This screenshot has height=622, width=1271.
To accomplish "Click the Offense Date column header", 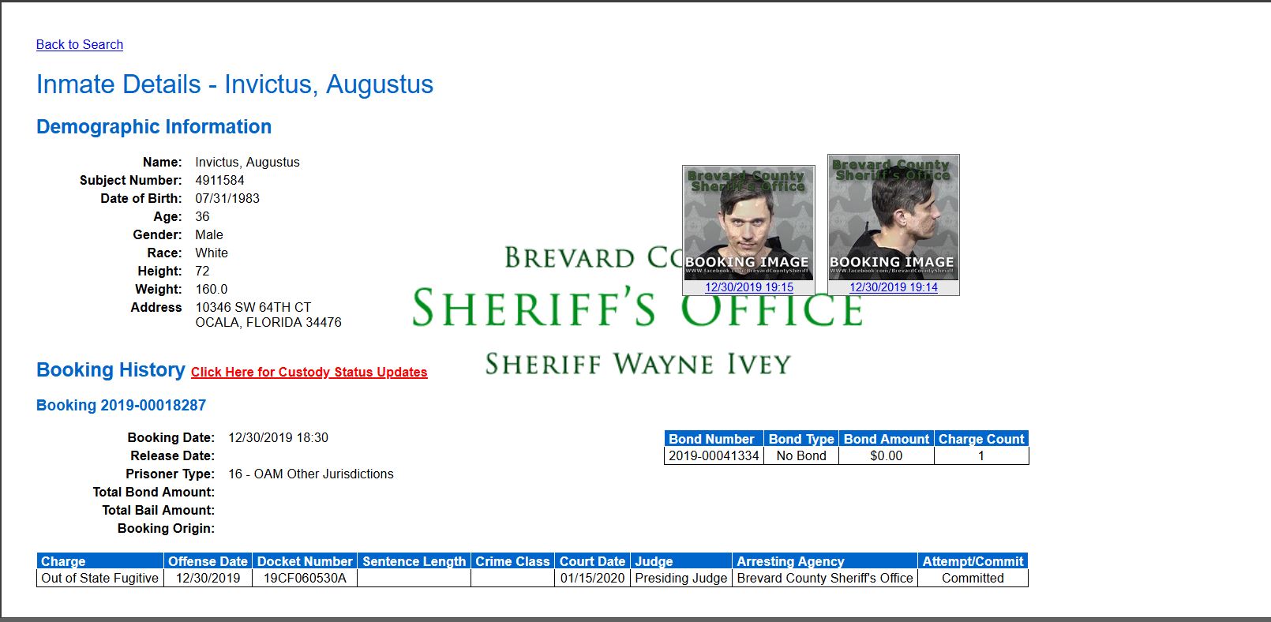I will [208, 561].
